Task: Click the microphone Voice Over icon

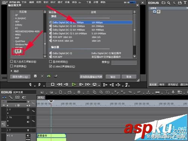Action: tap(173, 92)
